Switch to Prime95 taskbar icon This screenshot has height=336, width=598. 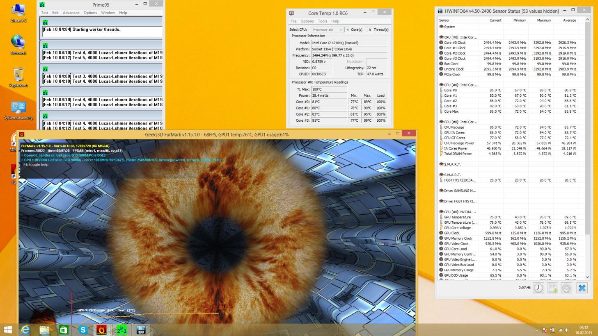pos(121,329)
